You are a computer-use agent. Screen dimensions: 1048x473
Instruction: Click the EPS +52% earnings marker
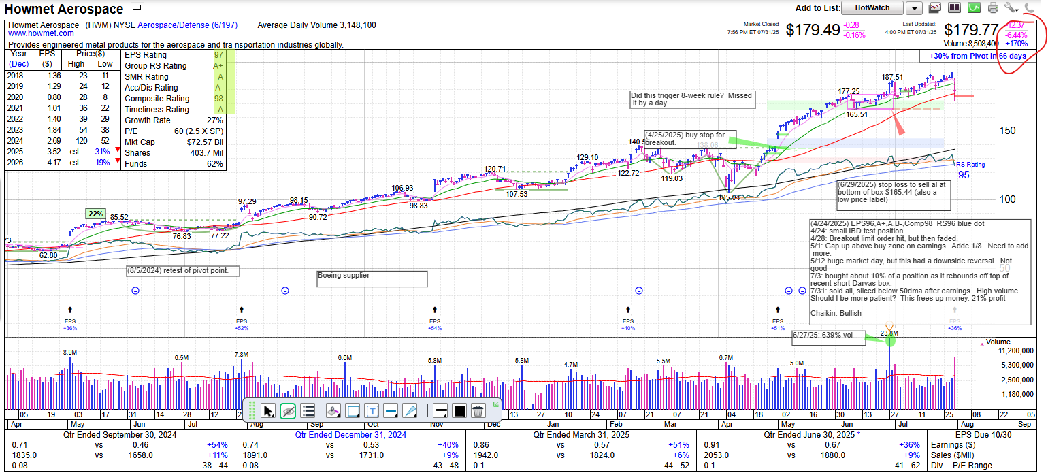click(242, 318)
